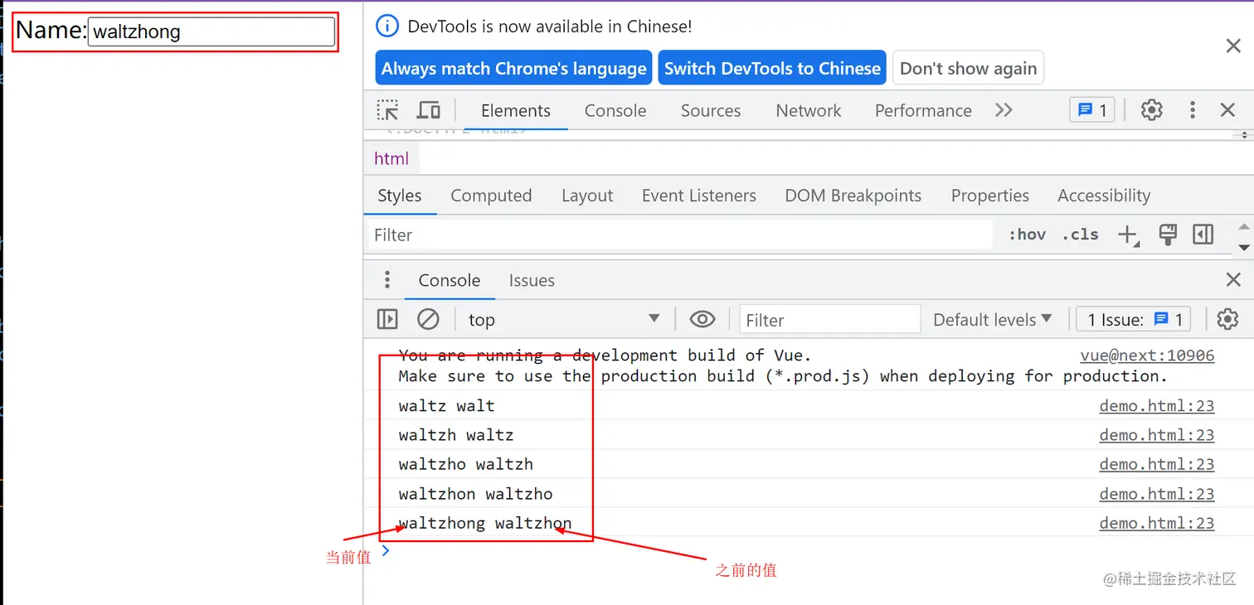Open DevTools settings gear
The width and height of the screenshot is (1254, 605).
[1151, 110]
